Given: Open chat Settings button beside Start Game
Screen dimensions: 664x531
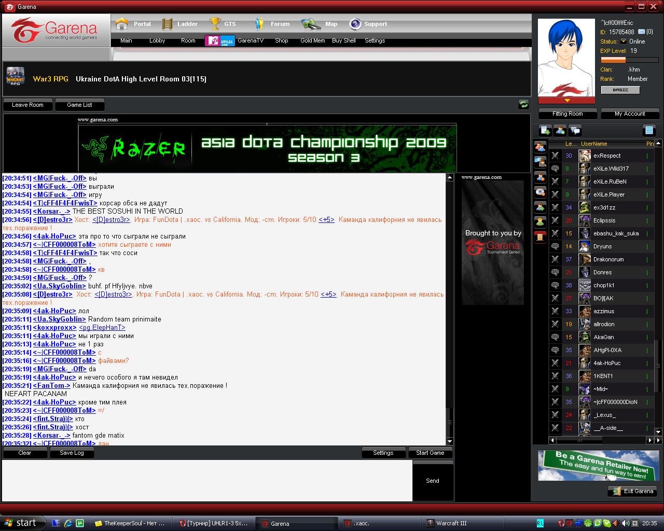Looking at the screenshot, I should click(x=383, y=453).
